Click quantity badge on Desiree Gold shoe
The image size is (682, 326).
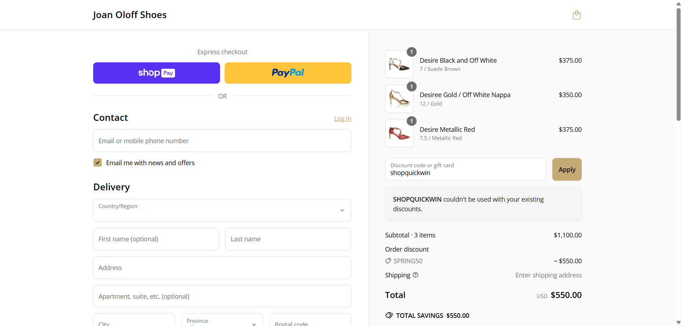pos(411,86)
